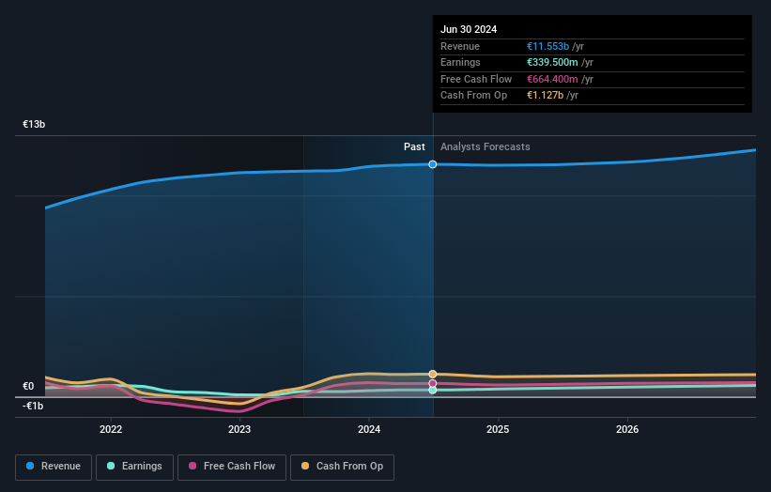Click the €11.553b revenue value in tooltip

547,46
